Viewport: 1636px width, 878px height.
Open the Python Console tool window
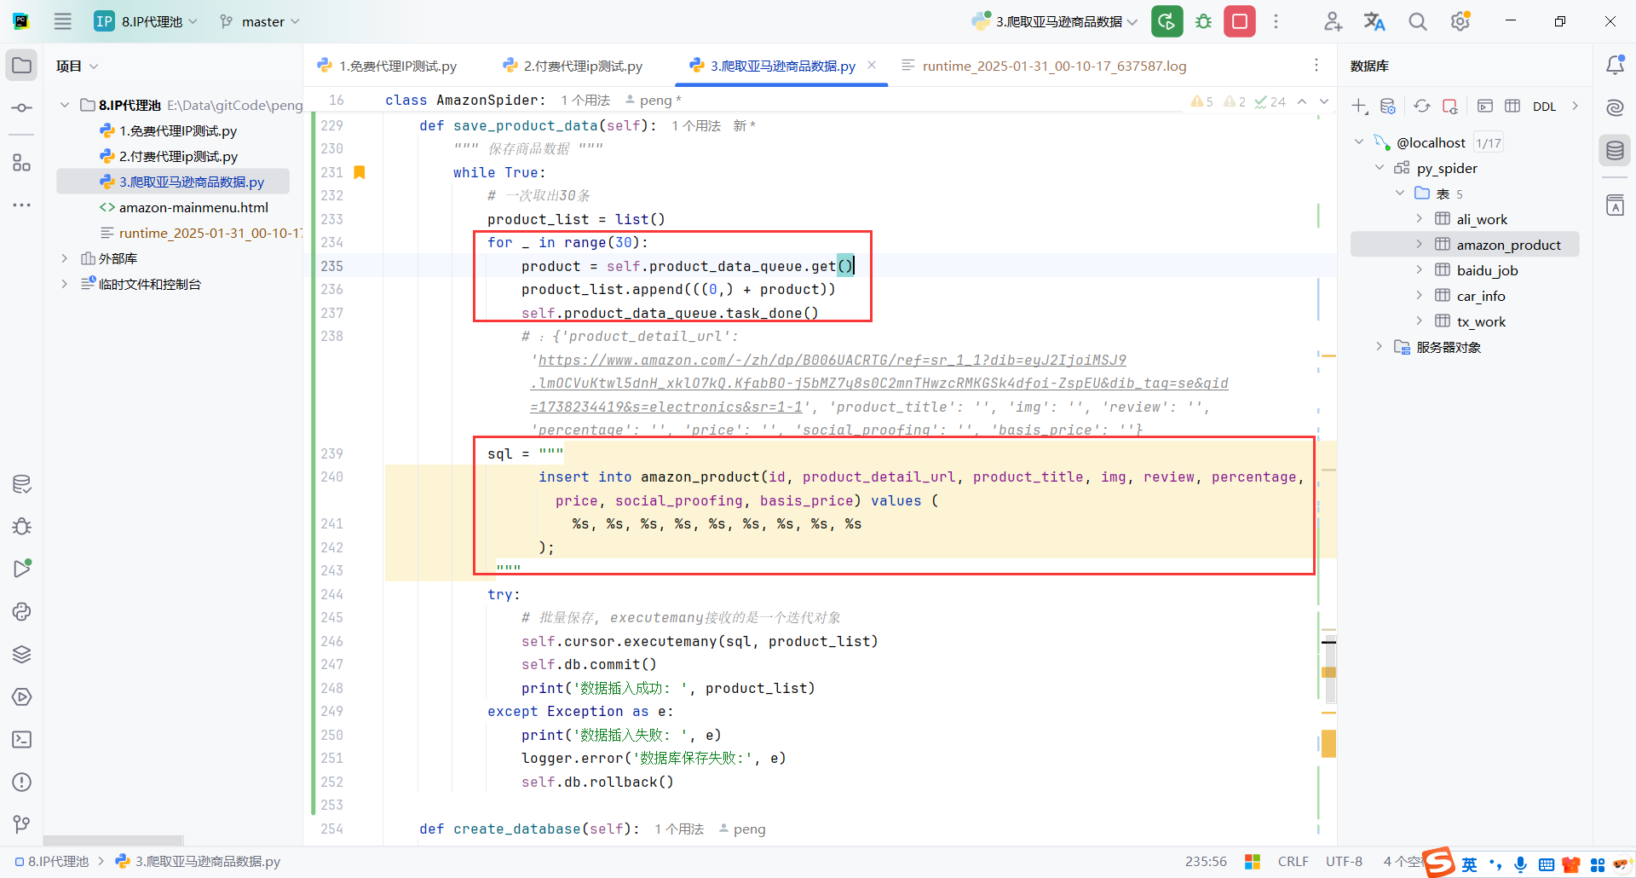pyautogui.click(x=22, y=611)
